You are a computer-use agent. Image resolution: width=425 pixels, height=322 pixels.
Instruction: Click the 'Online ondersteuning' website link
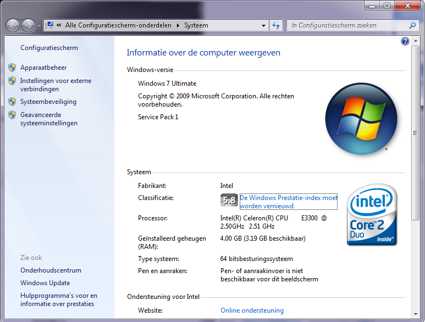tap(252, 310)
